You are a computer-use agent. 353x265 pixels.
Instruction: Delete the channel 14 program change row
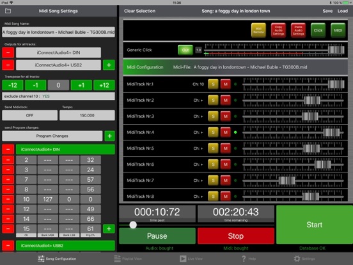8,219
